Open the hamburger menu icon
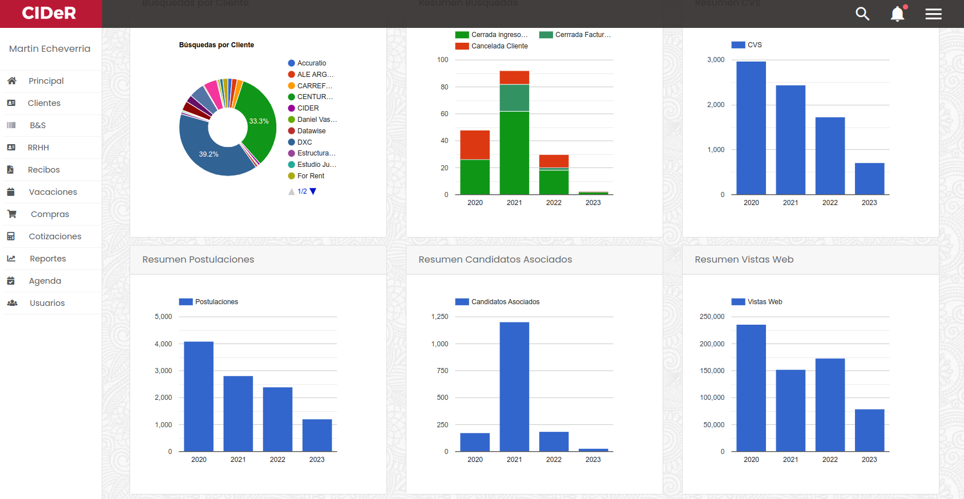This screenshot has height=499, width=964. [933, 14]
